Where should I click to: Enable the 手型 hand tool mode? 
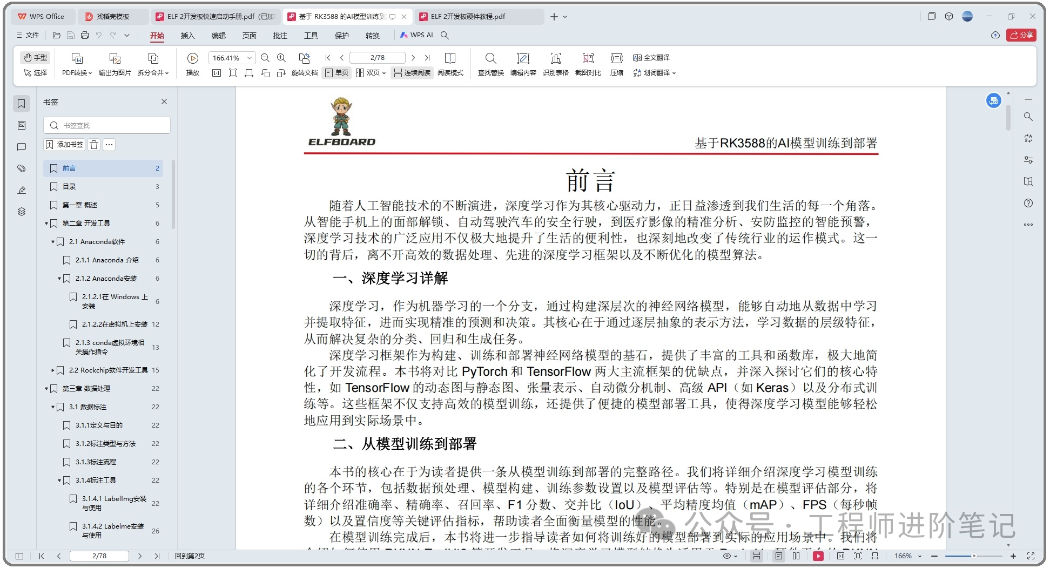[36, 57]
